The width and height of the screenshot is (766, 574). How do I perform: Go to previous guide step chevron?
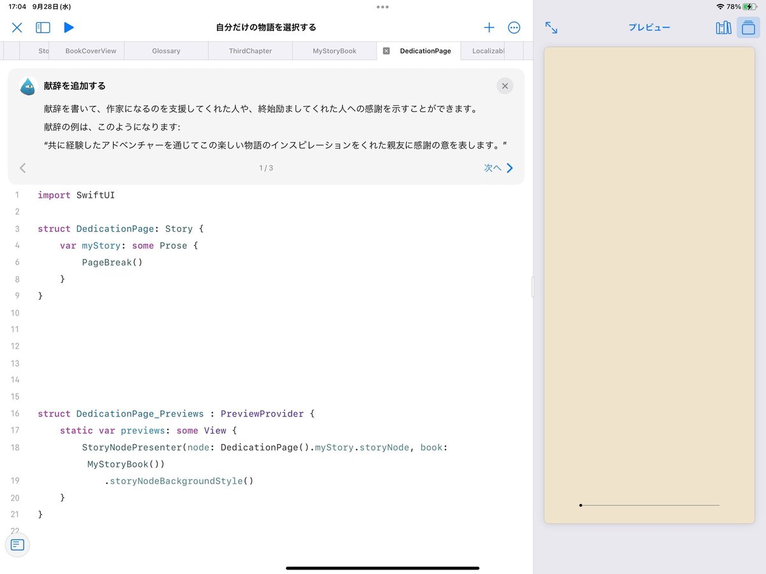click(23, 168)
